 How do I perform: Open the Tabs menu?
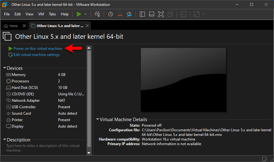52,14
